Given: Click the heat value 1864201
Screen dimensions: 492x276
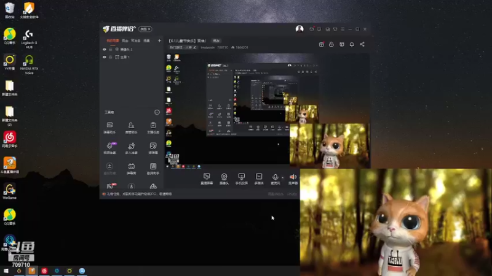Looking at the screenshot, I should [242, 48].
